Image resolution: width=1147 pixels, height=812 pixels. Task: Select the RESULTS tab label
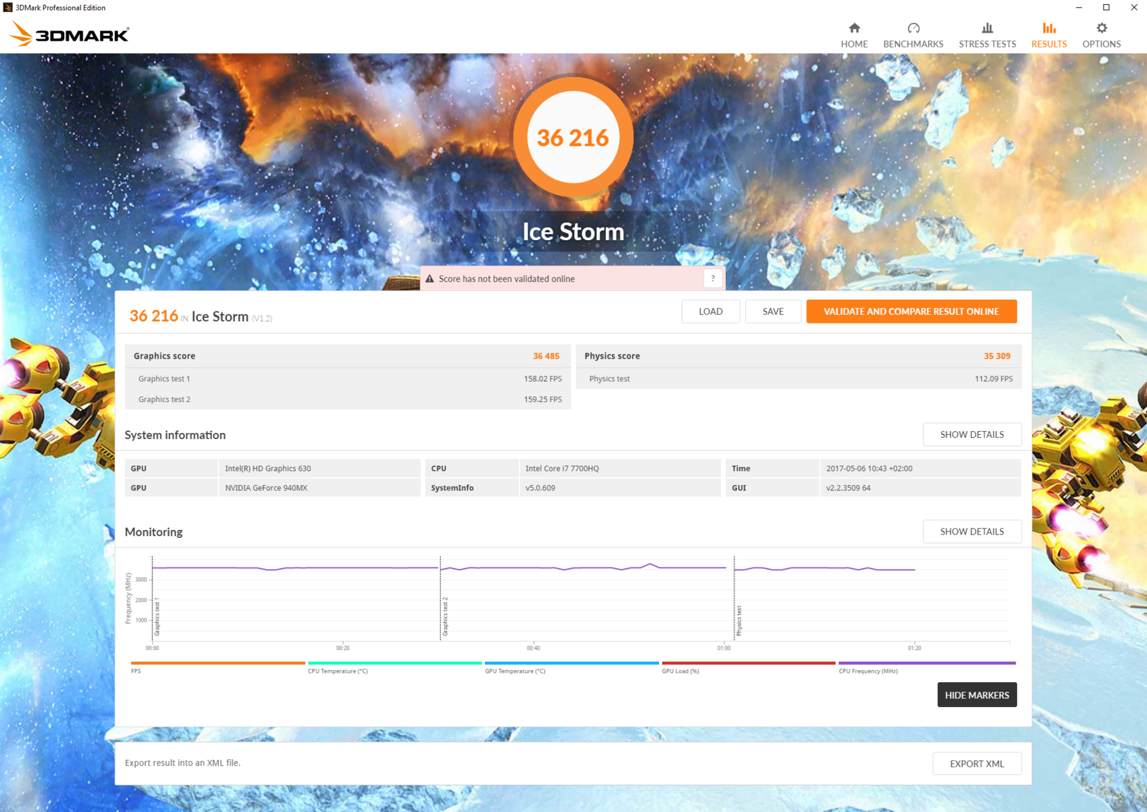(1049, 44)
